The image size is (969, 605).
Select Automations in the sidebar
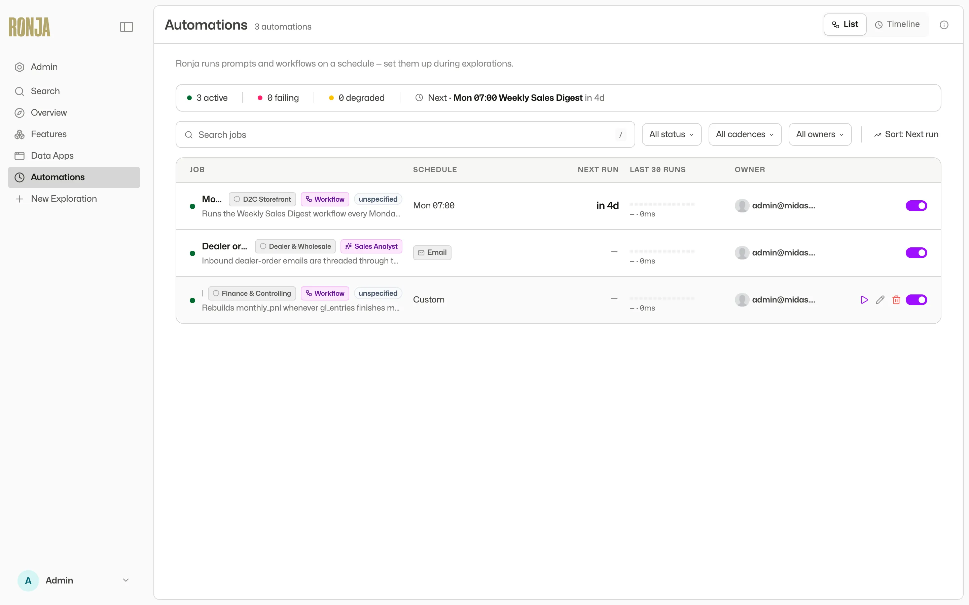pyautogui.click(x=74, y=177)
